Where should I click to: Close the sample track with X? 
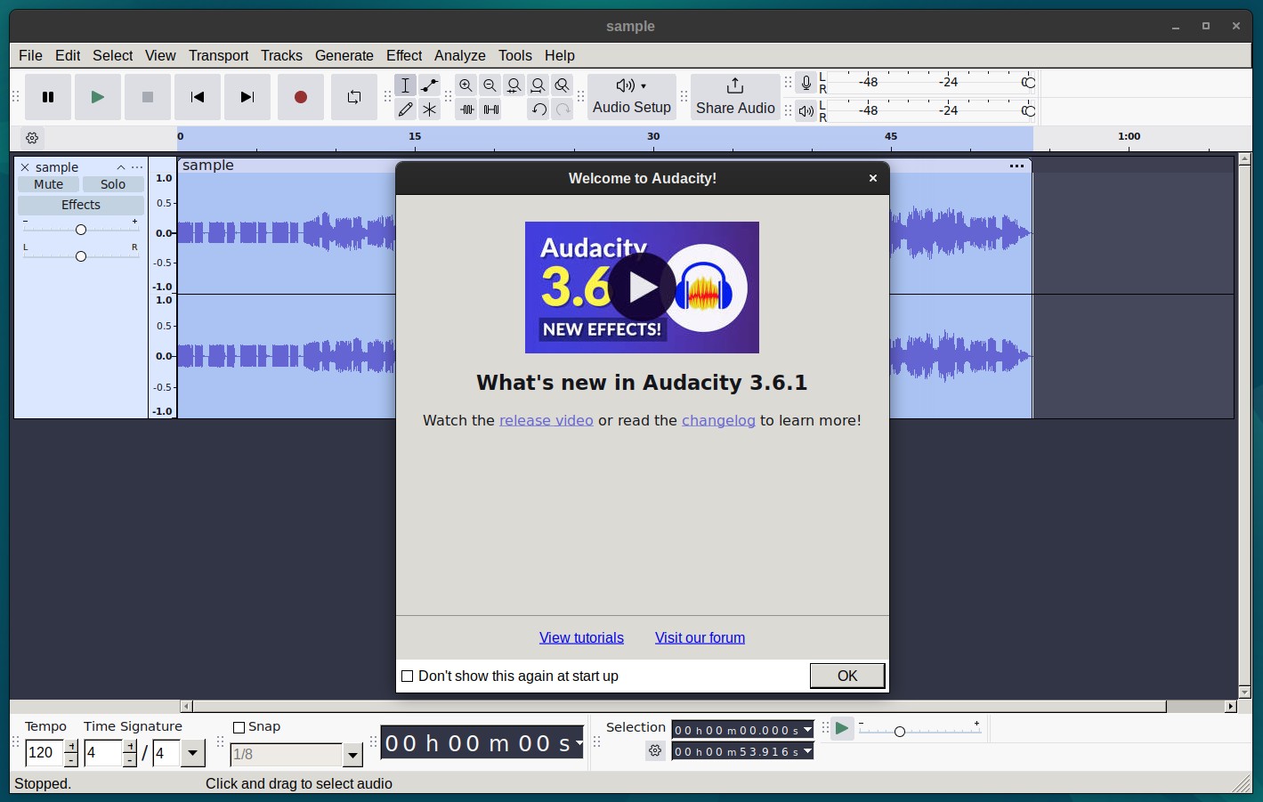click(25, 167)
